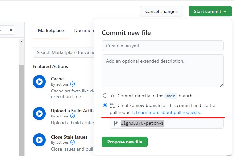Click the pull request icon beside new branch option
The height and width of the screenshot is (156, 234).
(x=112, y=106)
